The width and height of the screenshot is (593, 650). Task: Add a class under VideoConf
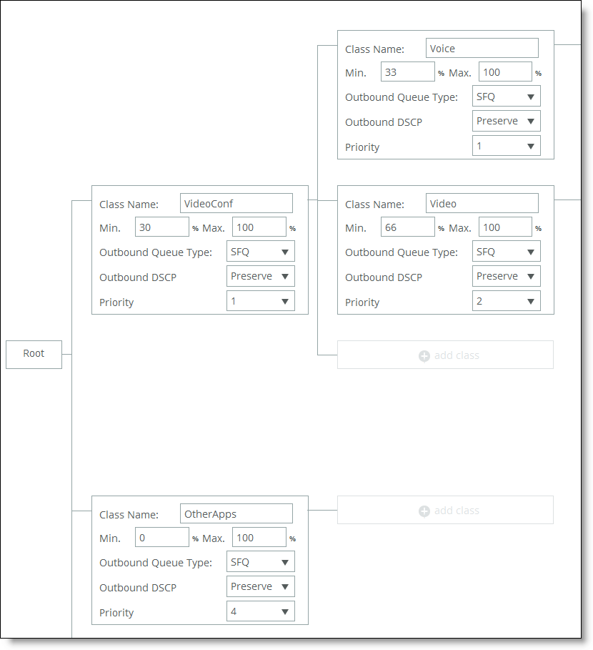coord(445,355)
